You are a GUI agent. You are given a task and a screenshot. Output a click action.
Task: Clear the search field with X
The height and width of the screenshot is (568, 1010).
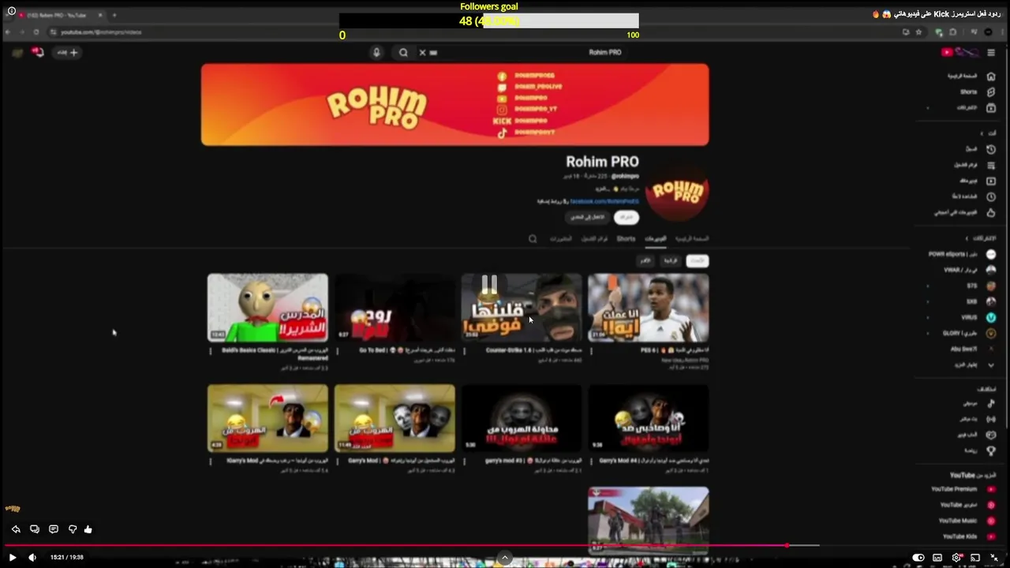click(422, 52)
